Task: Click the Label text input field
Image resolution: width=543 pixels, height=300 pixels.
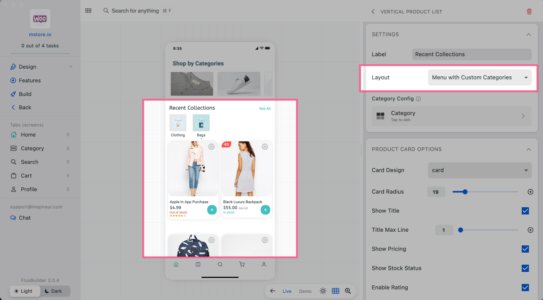Action: [471, 54]
